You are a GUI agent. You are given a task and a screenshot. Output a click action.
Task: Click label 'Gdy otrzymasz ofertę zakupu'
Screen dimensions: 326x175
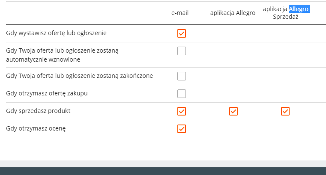pos(47,93)
